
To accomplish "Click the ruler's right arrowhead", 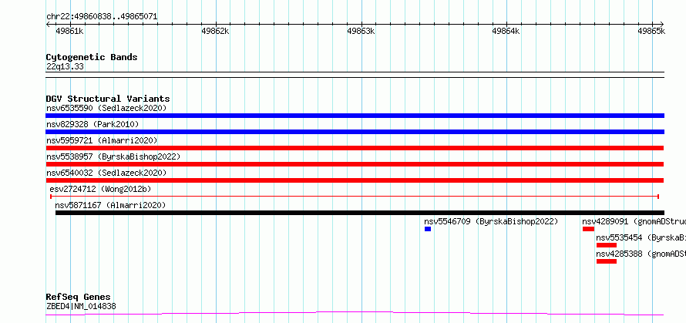I will pos(661,24).
